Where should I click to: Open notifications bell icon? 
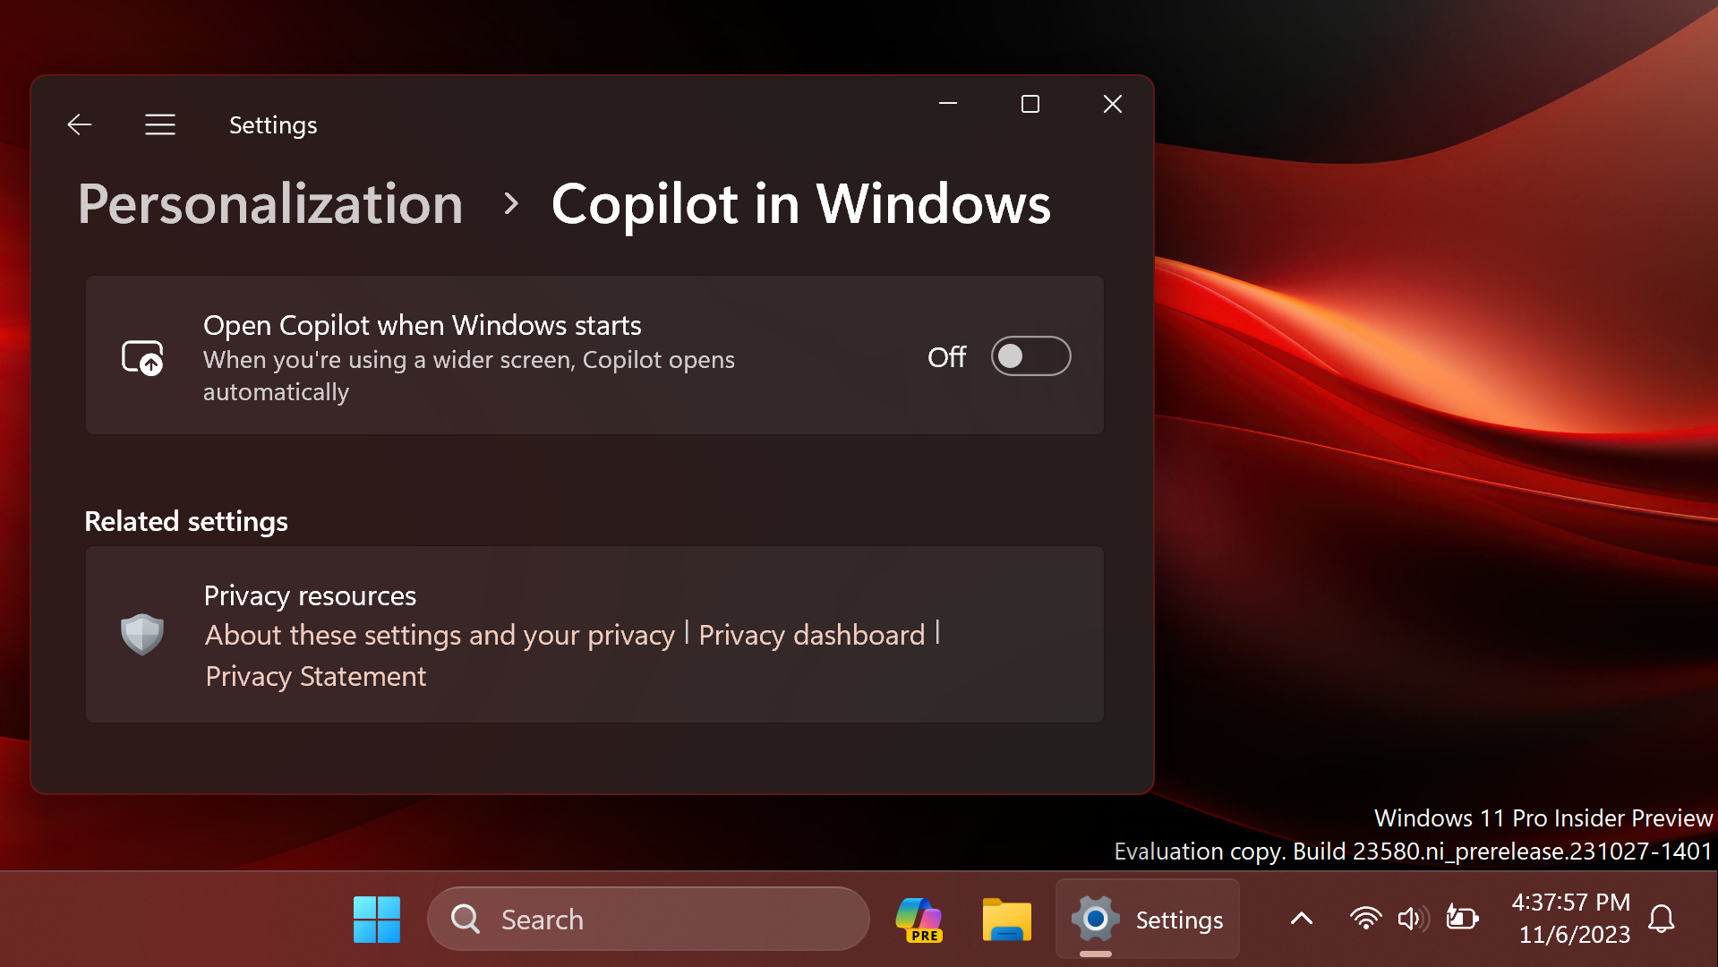tap(1662, 919)
